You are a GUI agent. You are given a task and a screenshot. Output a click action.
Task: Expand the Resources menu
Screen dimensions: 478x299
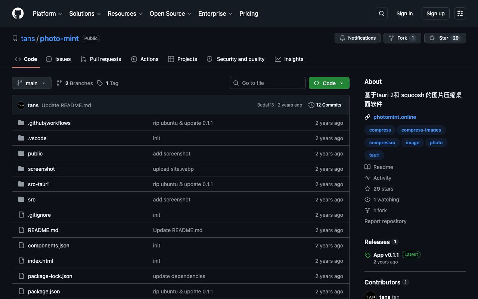click(125, 13)
